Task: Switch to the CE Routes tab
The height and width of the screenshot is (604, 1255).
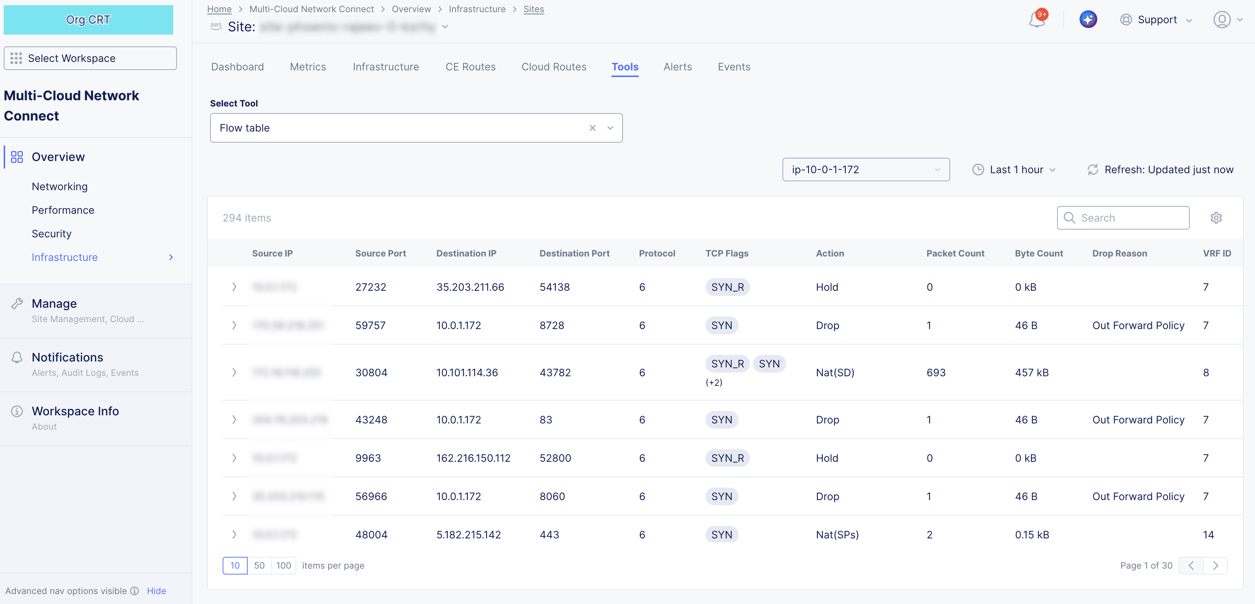Action: [470, 67]
